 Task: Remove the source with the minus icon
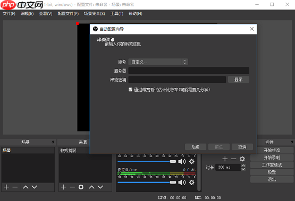72,187
